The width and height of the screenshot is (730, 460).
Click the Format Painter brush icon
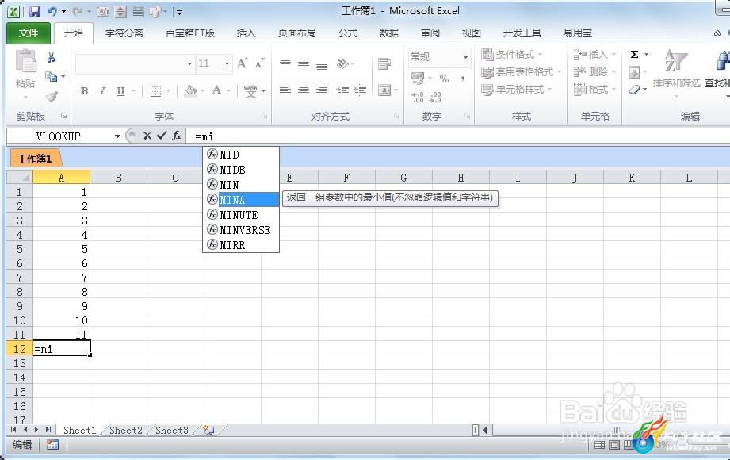pyautogui.click(x=52, y=97)
